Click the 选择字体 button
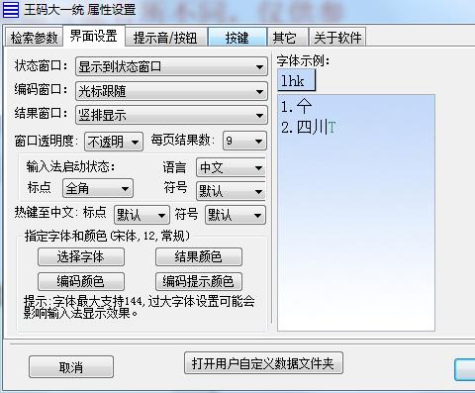Viewport: 475px width, 393px height. (81, 257)
